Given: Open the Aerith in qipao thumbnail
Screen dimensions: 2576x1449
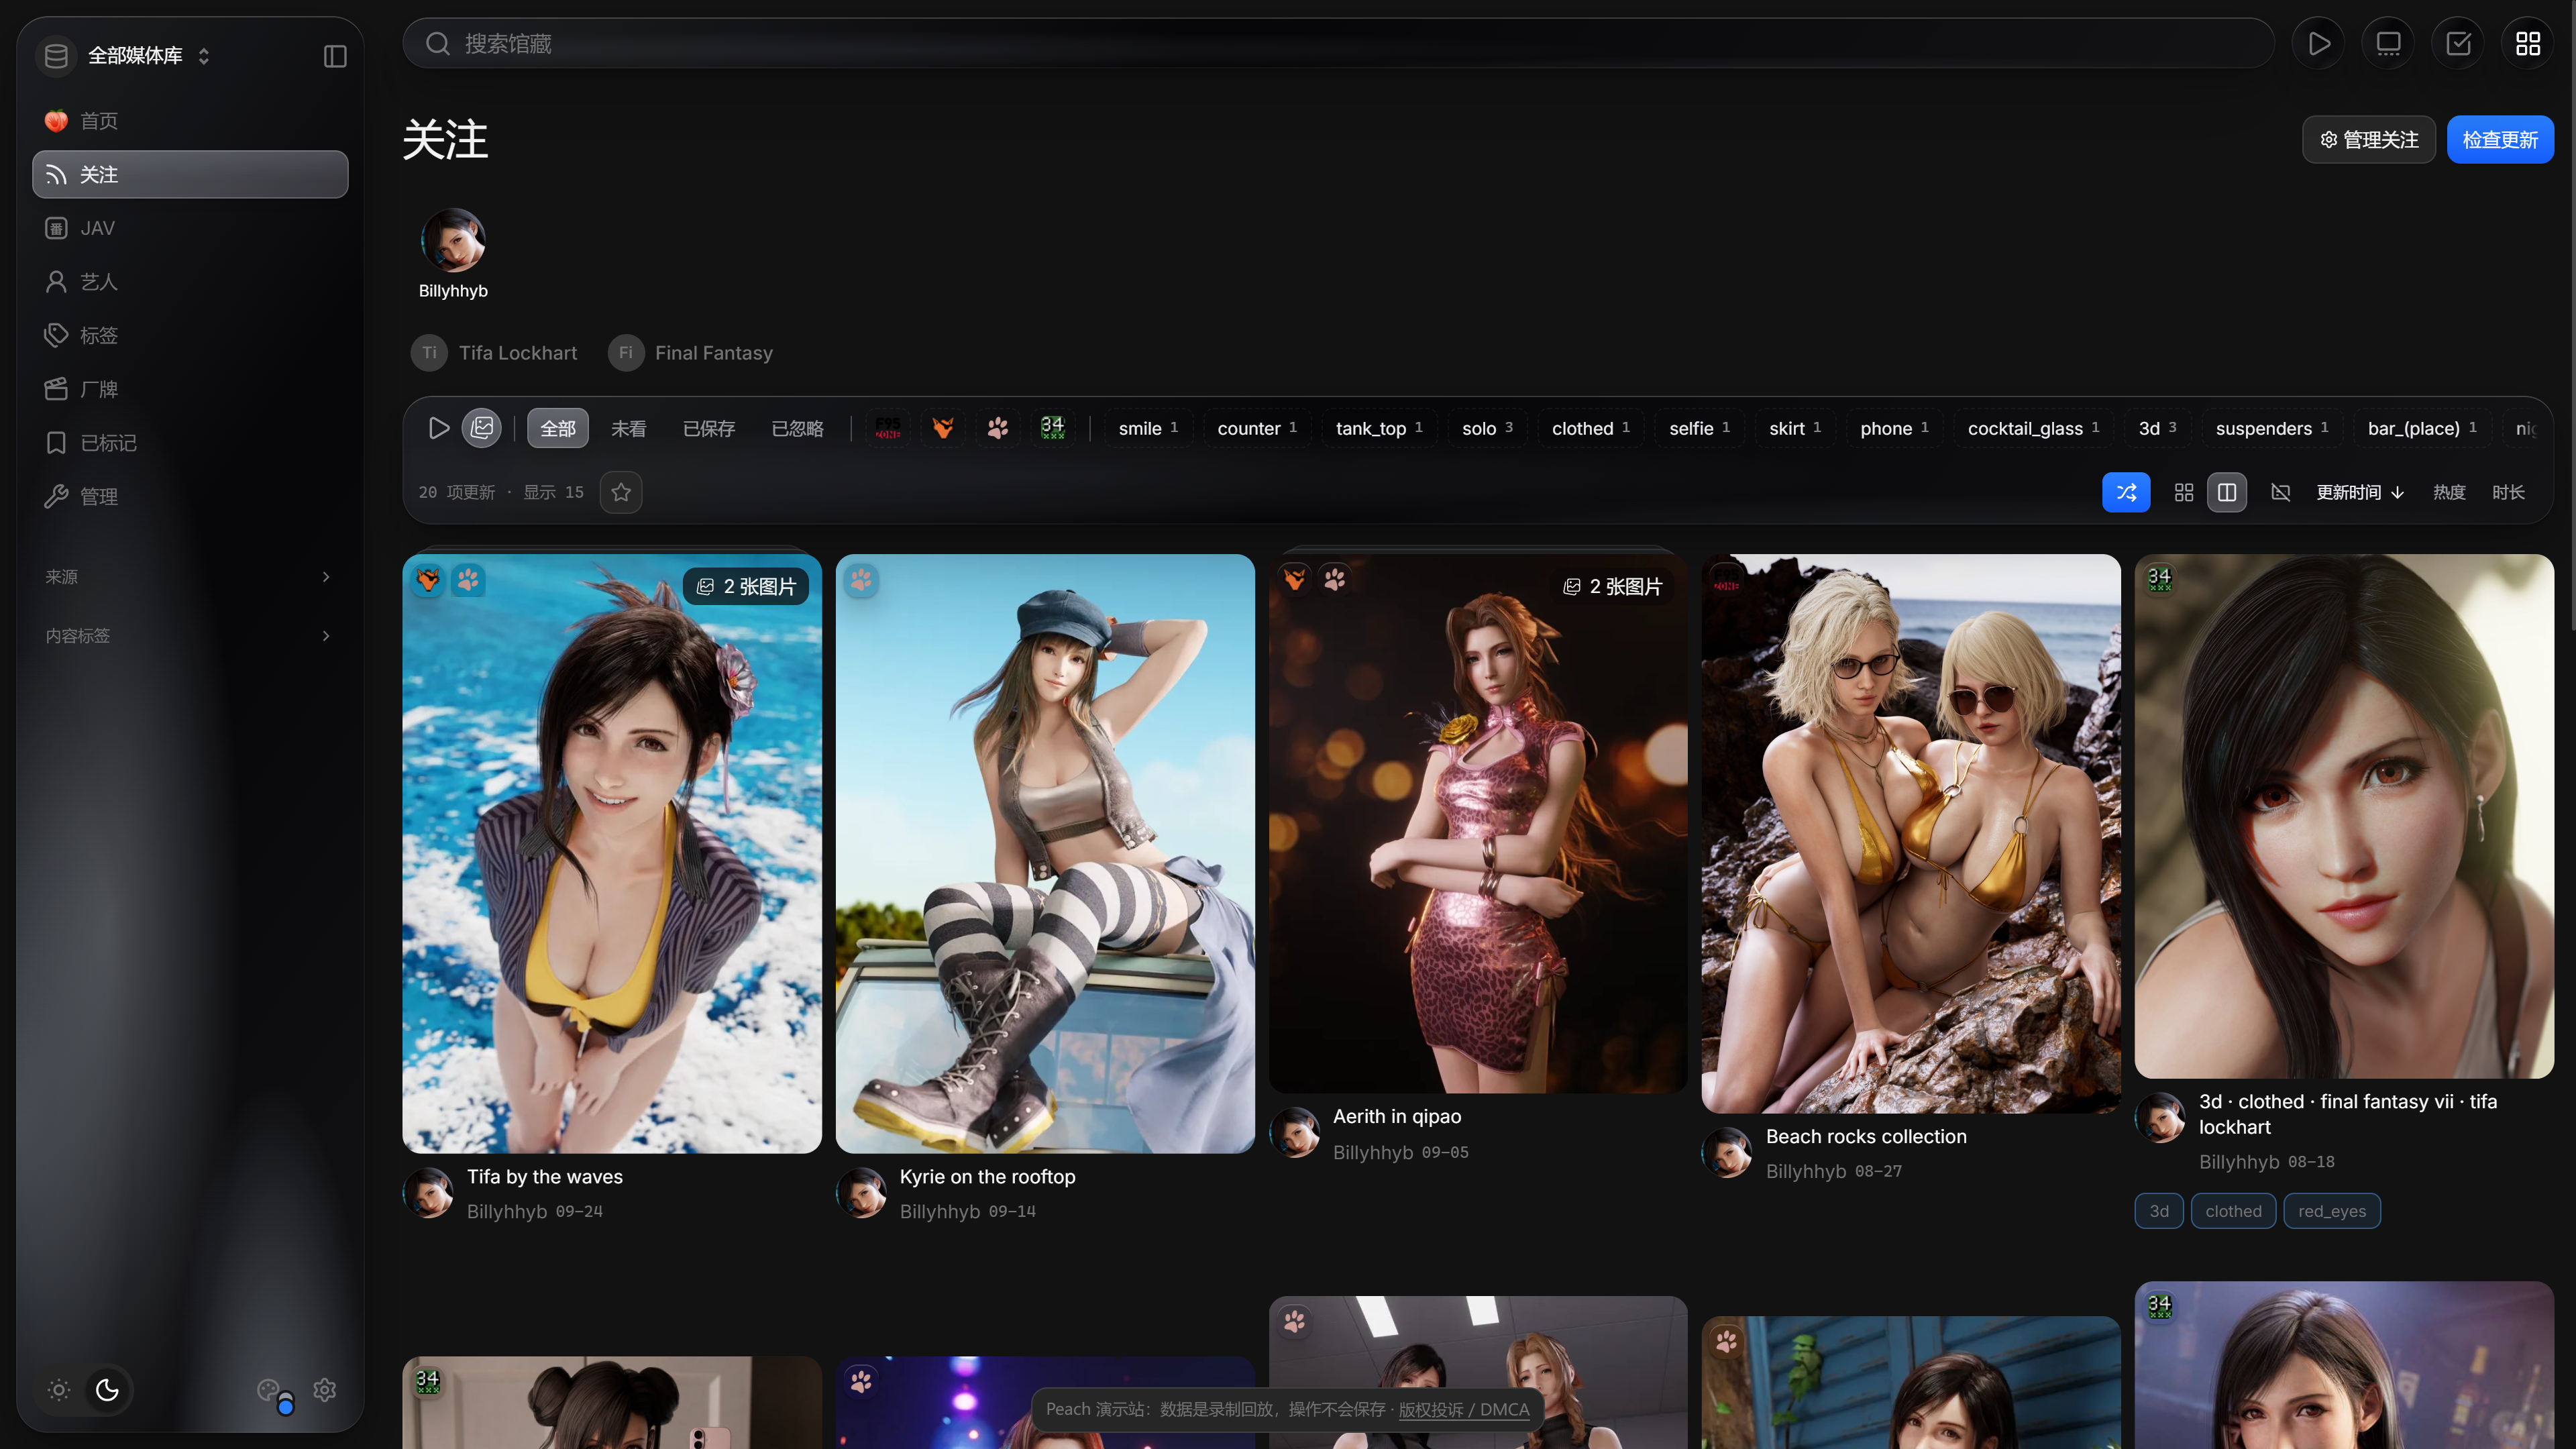Looking at the screenshot, I should [1478, 823].
